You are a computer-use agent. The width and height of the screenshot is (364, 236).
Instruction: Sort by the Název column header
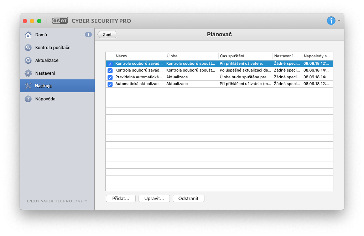[139, 56]
